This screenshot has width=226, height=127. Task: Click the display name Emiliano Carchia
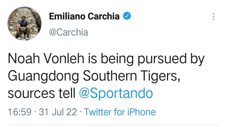point(84,17)
